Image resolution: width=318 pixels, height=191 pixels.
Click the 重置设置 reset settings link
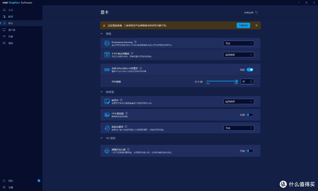click(x=249, y=13)
